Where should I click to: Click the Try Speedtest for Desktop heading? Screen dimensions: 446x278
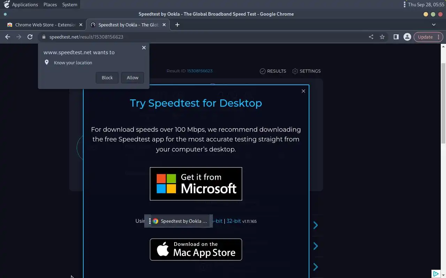pyautogui.click(x=196, y=103)
